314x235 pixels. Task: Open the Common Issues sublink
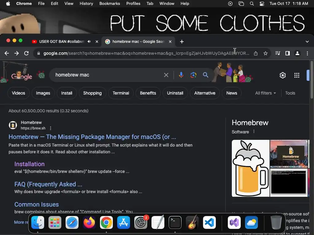(x=37, y=204)
